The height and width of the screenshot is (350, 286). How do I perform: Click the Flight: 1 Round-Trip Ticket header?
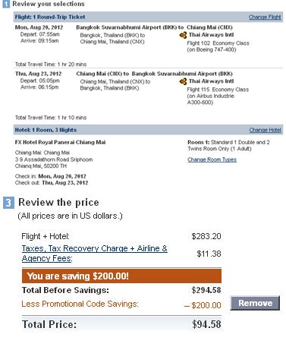click(50, 17)
